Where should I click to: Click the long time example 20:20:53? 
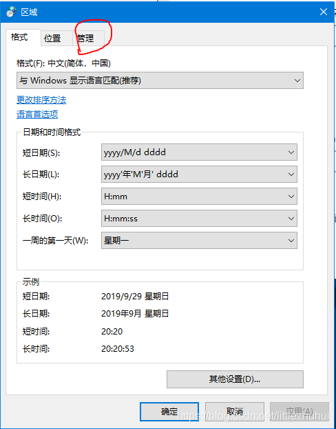pos(118,349)
